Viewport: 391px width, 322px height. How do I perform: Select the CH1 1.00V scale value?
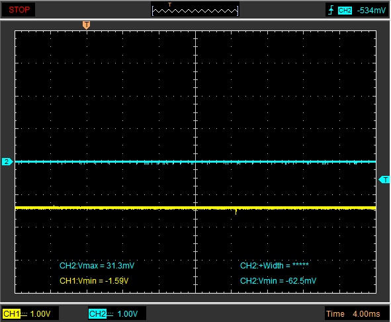click(40, 314)
